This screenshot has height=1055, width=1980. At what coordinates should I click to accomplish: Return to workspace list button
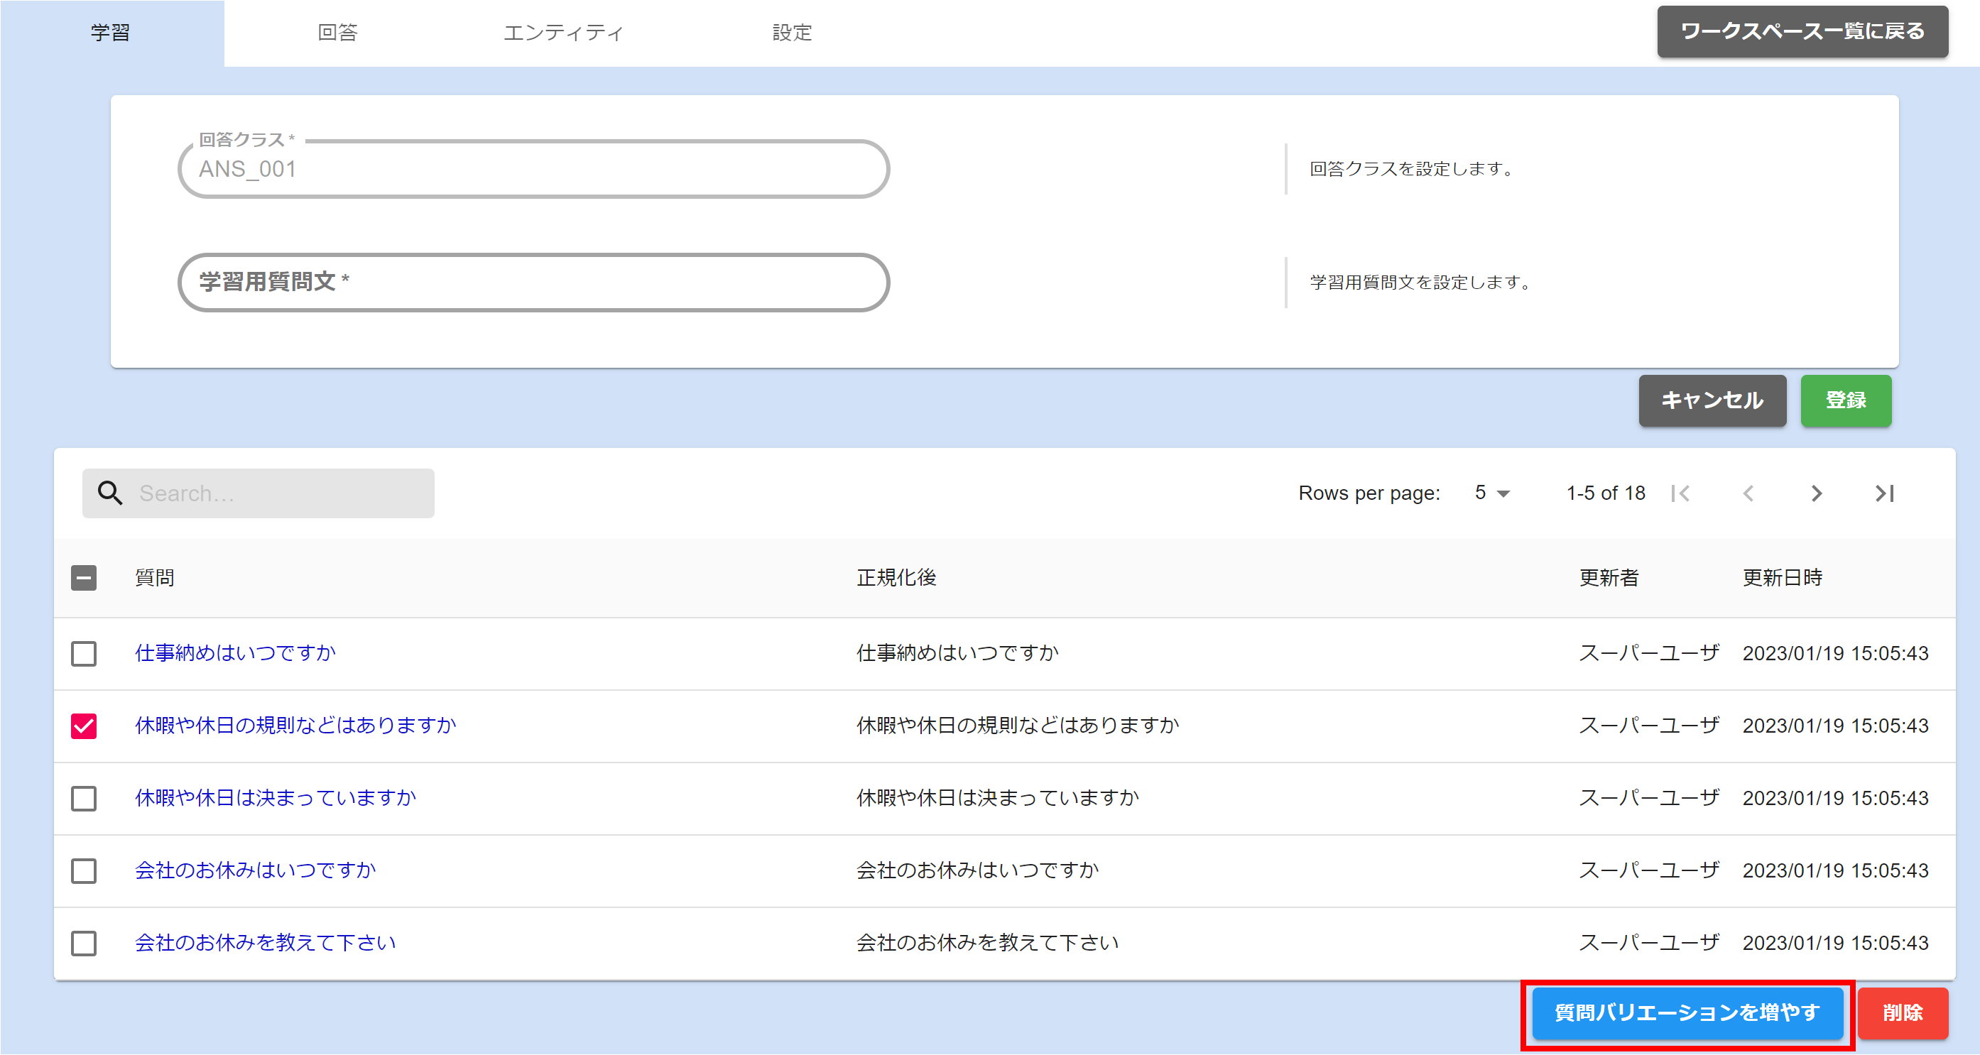[x=1801, y=31]
